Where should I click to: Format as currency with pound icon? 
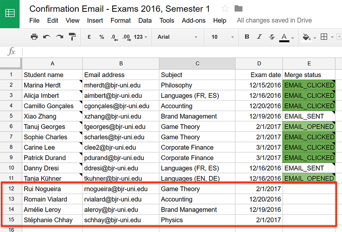89,37
